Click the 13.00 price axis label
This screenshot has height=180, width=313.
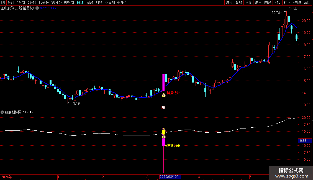(x=306, y=105)
